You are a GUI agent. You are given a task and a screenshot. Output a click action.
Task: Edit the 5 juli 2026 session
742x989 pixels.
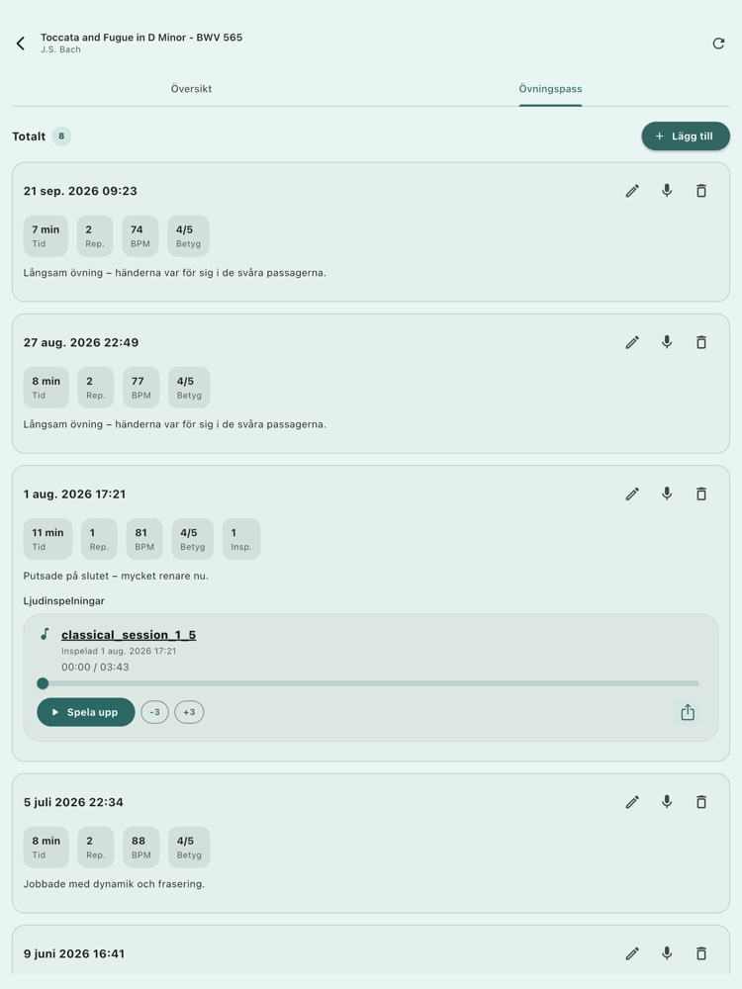632,802
